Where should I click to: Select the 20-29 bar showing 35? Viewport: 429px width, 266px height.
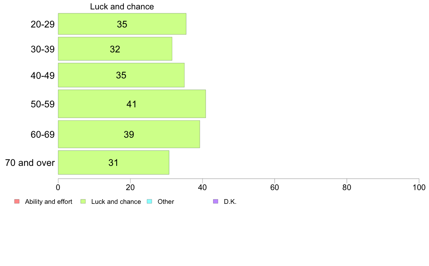click(x=122, y=24)
